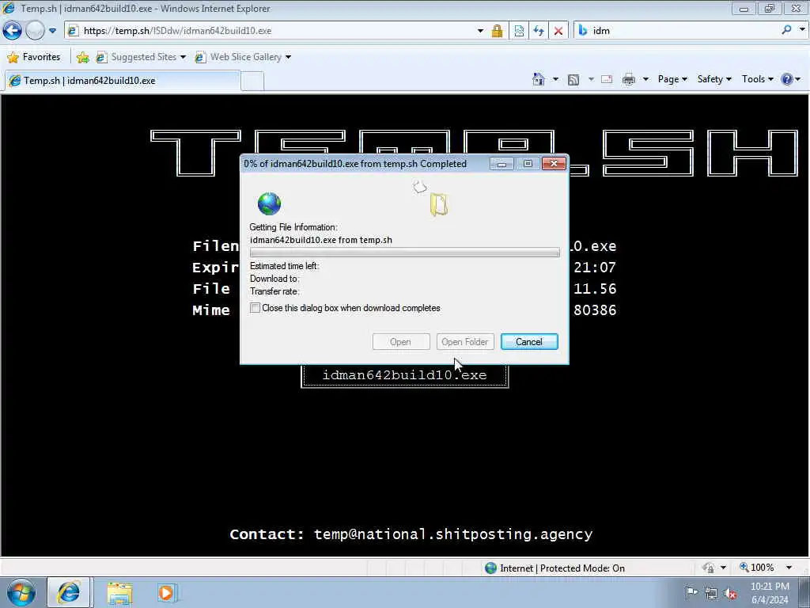Expand Web Slice Gallery dropdown arrow

click(x=288, y=57)
